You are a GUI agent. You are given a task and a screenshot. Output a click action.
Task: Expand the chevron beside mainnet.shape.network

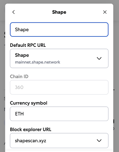pyautogui.click(x=99, y=58)
